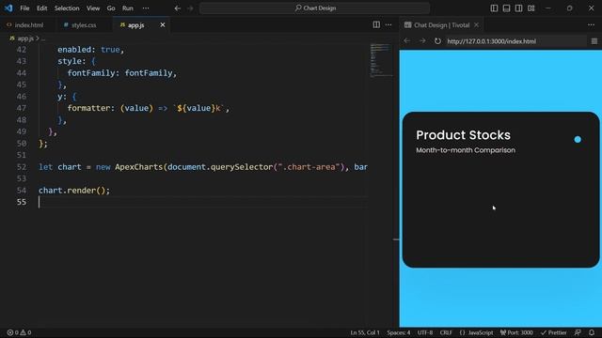Navigate forward in the preview browser
The image size is (602, 338).
[422, 41]
